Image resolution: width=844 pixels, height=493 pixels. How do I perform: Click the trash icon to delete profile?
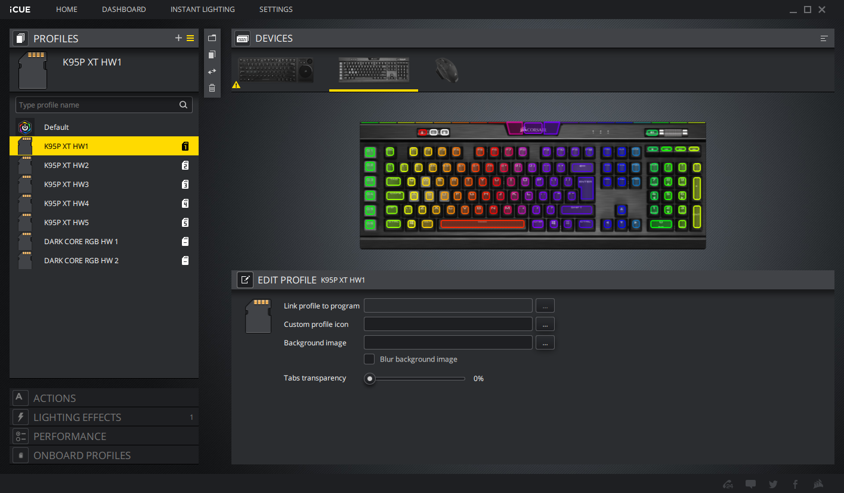coord(212,88)
